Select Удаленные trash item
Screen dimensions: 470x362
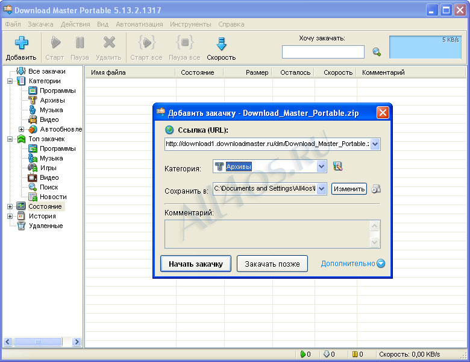point(46,226)
